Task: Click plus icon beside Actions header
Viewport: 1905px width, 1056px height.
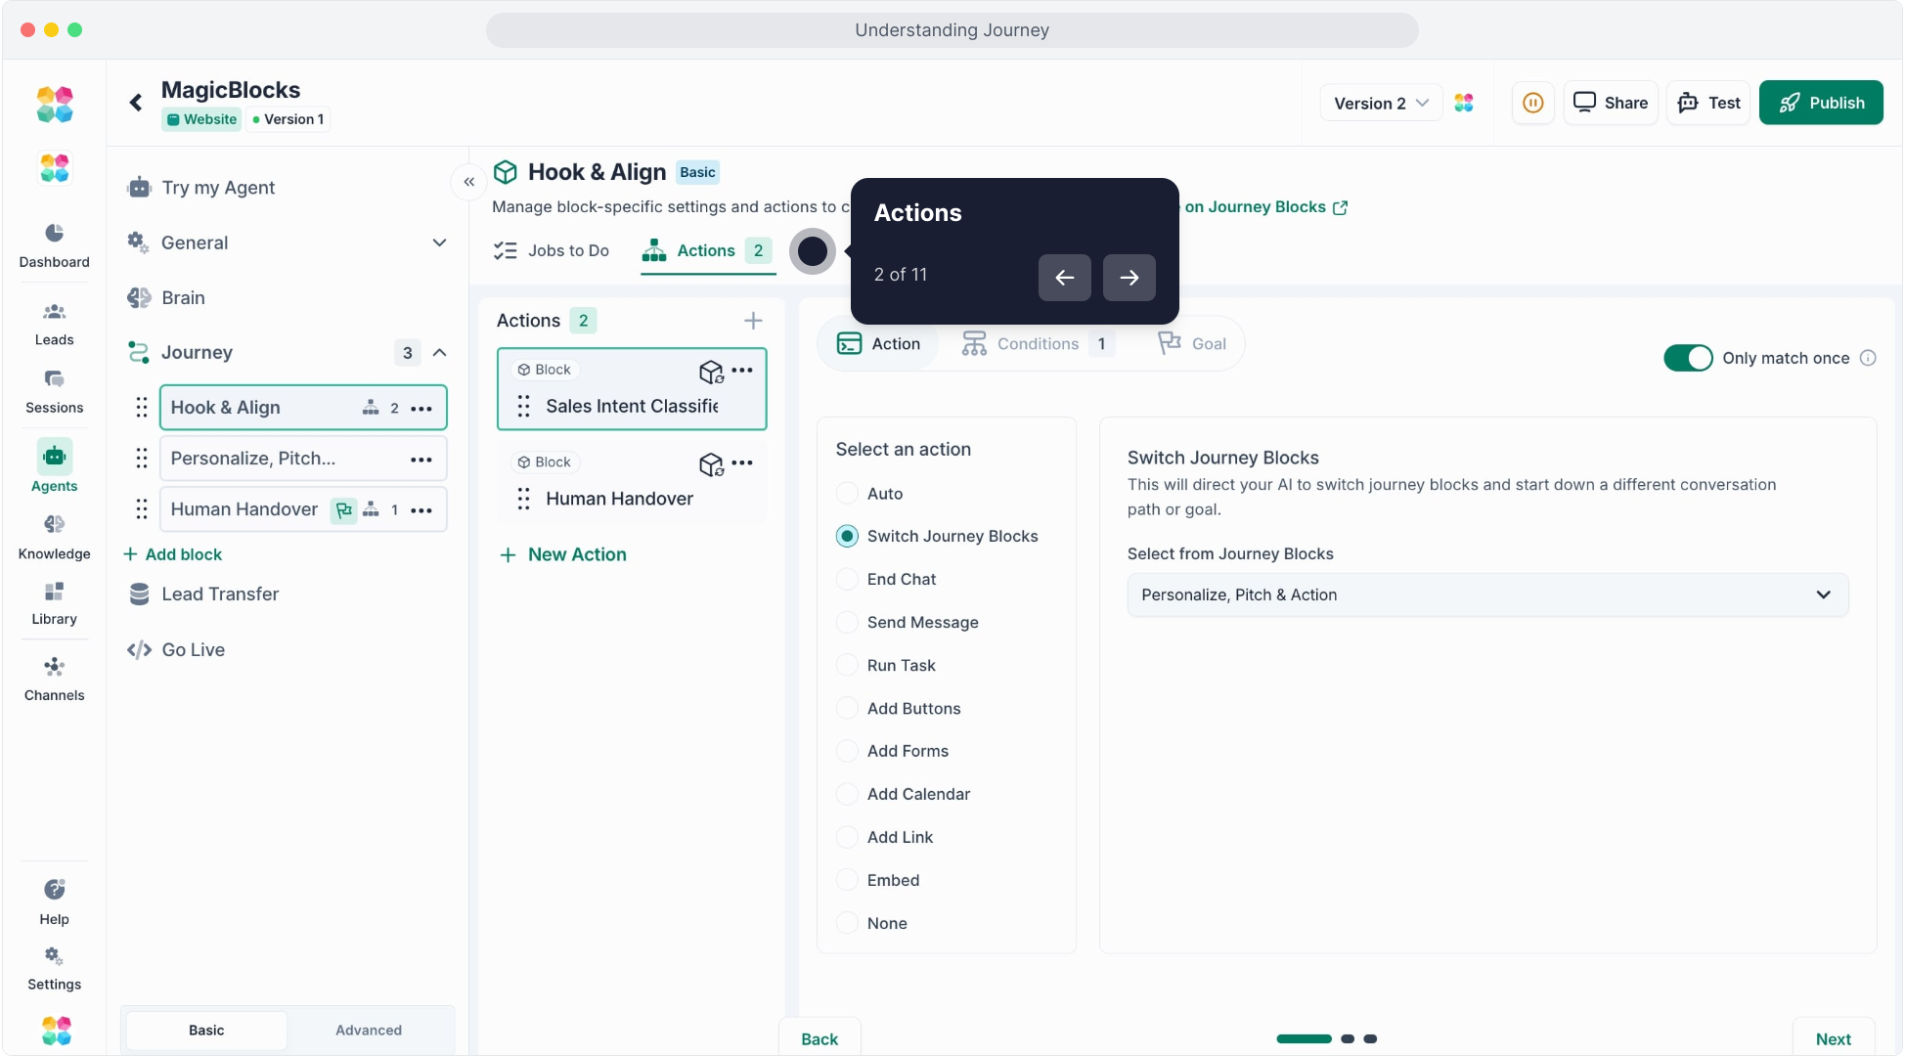Action: tap(753, 321)
